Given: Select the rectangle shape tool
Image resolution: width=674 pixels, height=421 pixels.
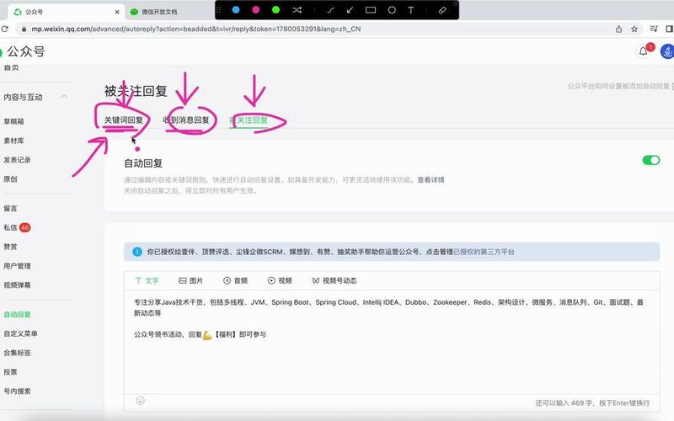Looking at the screenshot, I should pyautogui.click(x=371, y=10).
